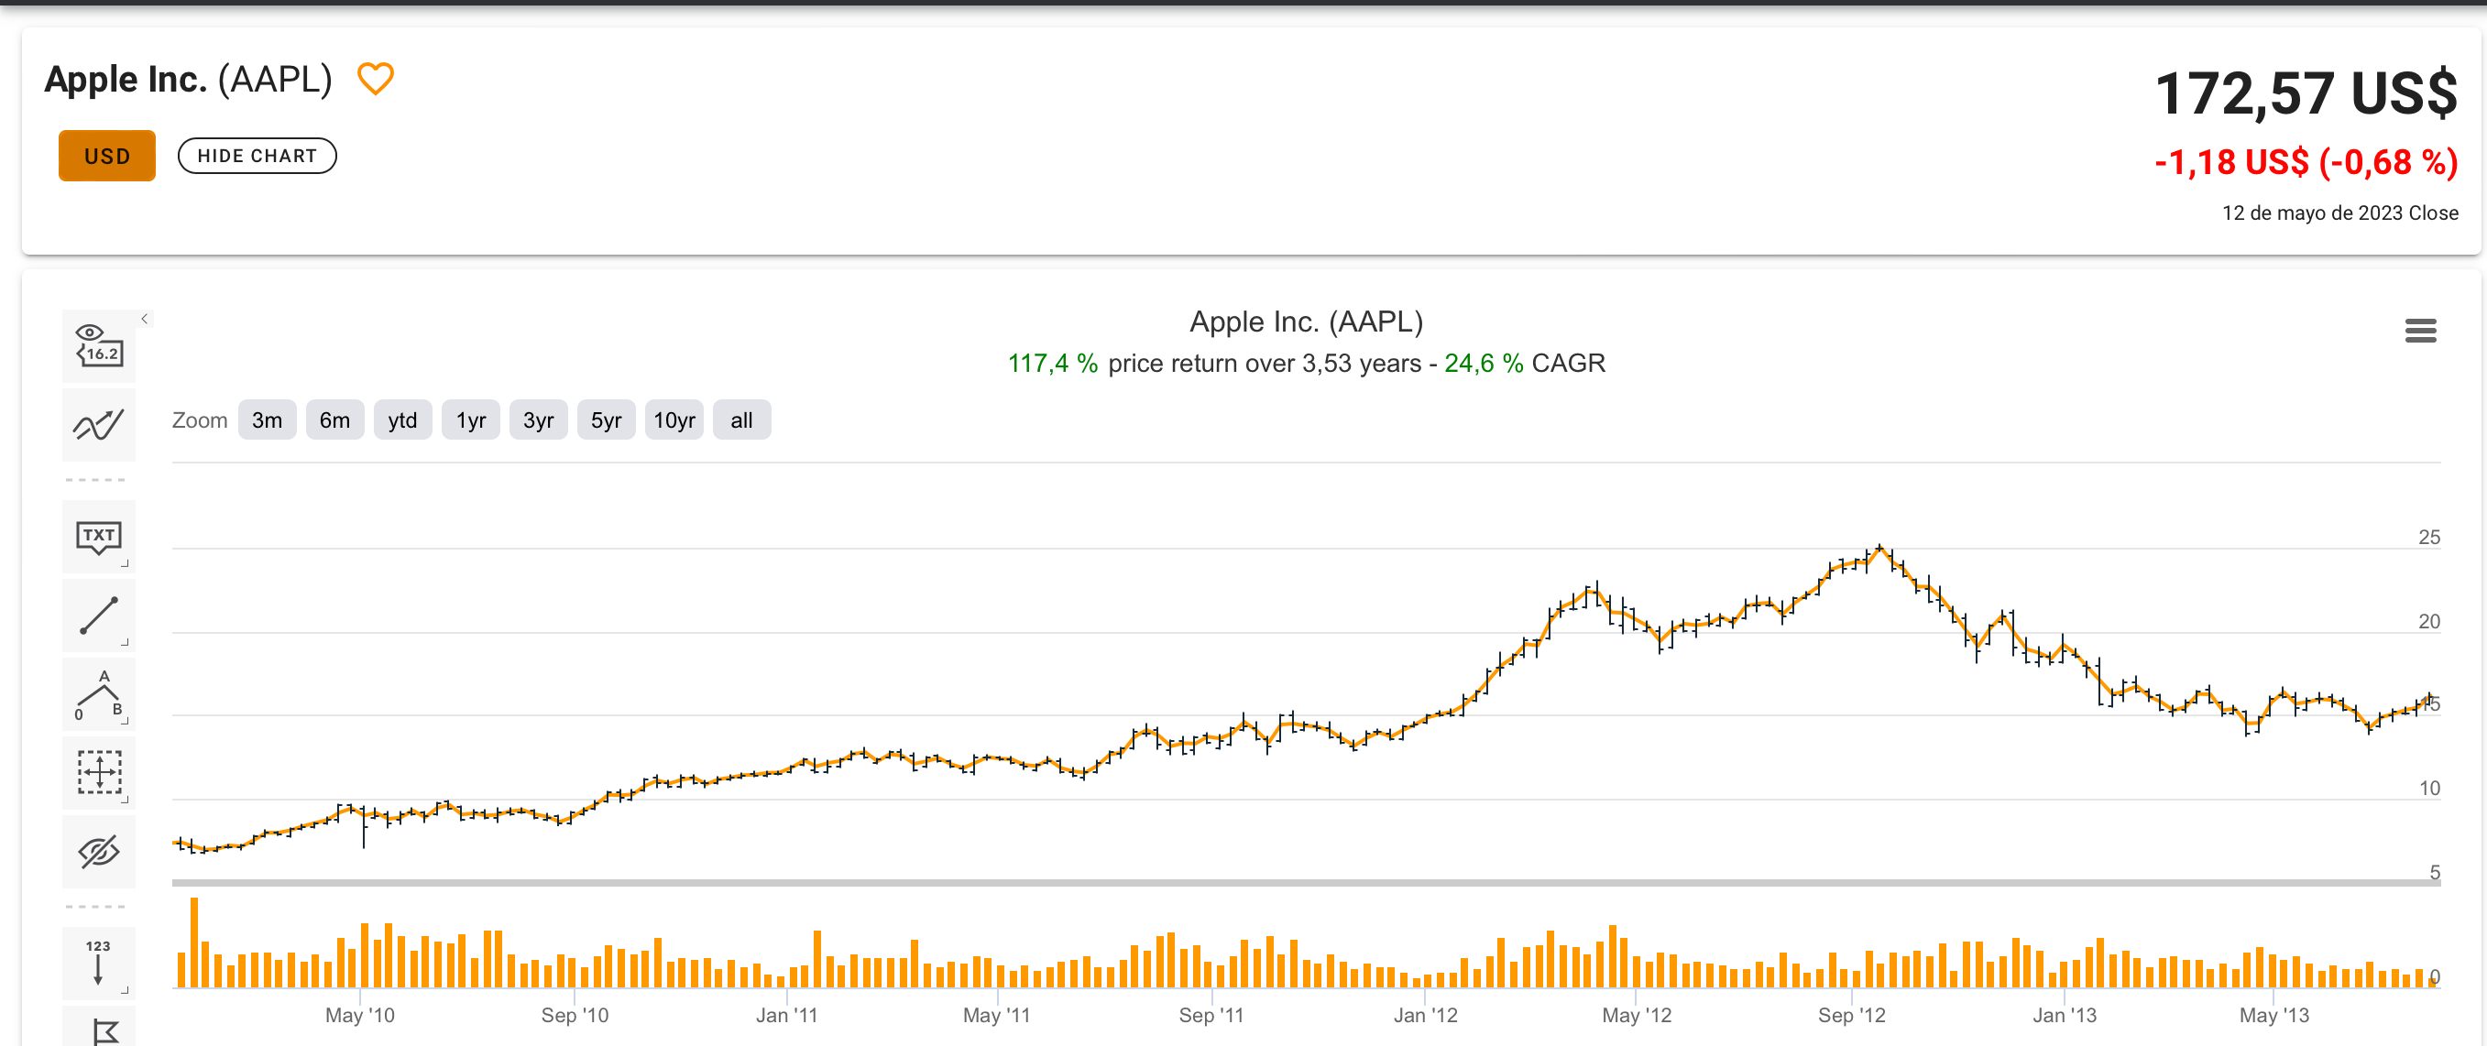2487x1046 pixels.
Task: Set chart zoom to 3yr
Action: pyautogui.click(x=539, y=419)
